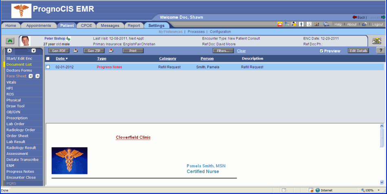Click the Print button
This screenshot has height=194, width=387.
[133, 51]
